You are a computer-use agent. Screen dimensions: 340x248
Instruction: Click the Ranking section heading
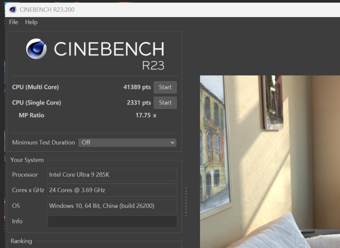point(21,241)
